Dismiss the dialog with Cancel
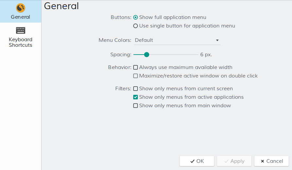The image size is (292, 170). (x=271, y=161)
